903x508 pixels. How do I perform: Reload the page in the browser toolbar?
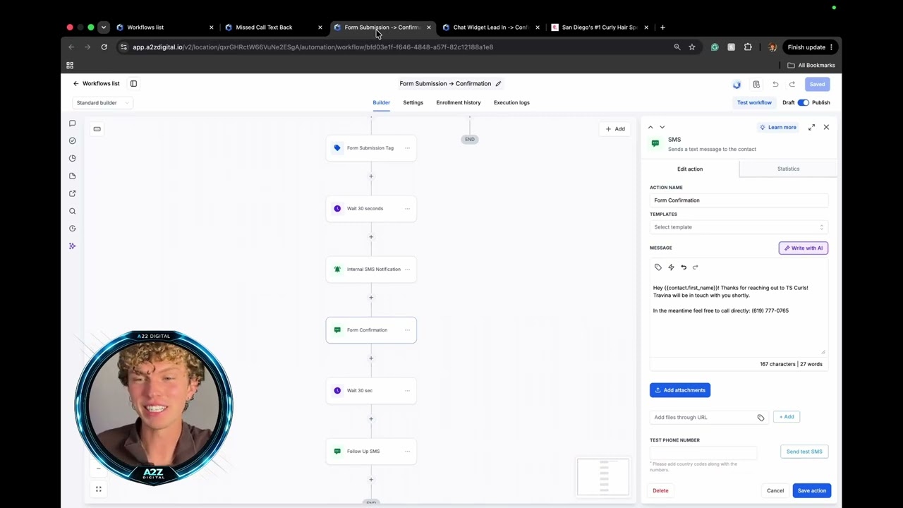(x=104, y=47)
